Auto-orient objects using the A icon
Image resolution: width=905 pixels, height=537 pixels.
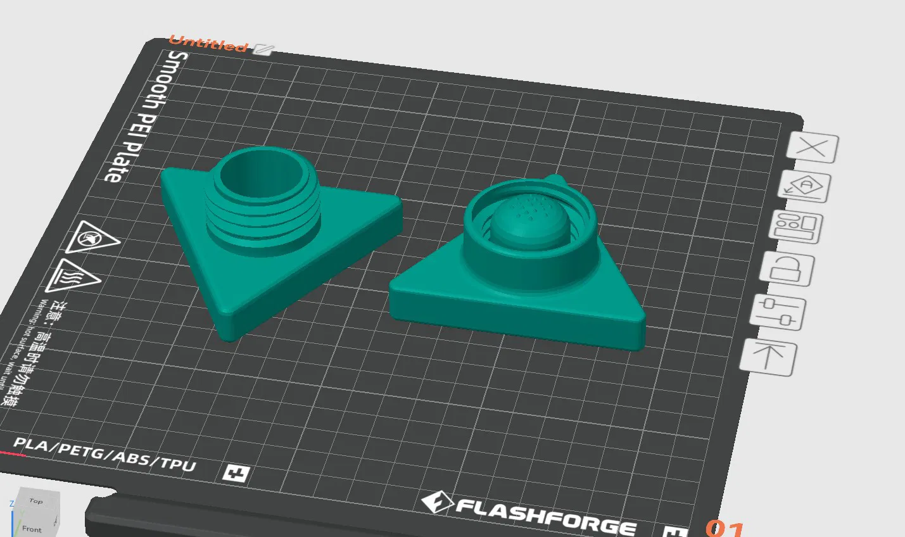point(804,186)
